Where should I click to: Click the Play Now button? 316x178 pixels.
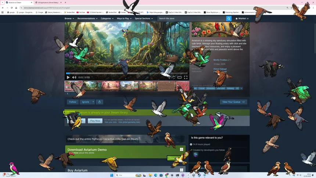[x=95, y=121]
